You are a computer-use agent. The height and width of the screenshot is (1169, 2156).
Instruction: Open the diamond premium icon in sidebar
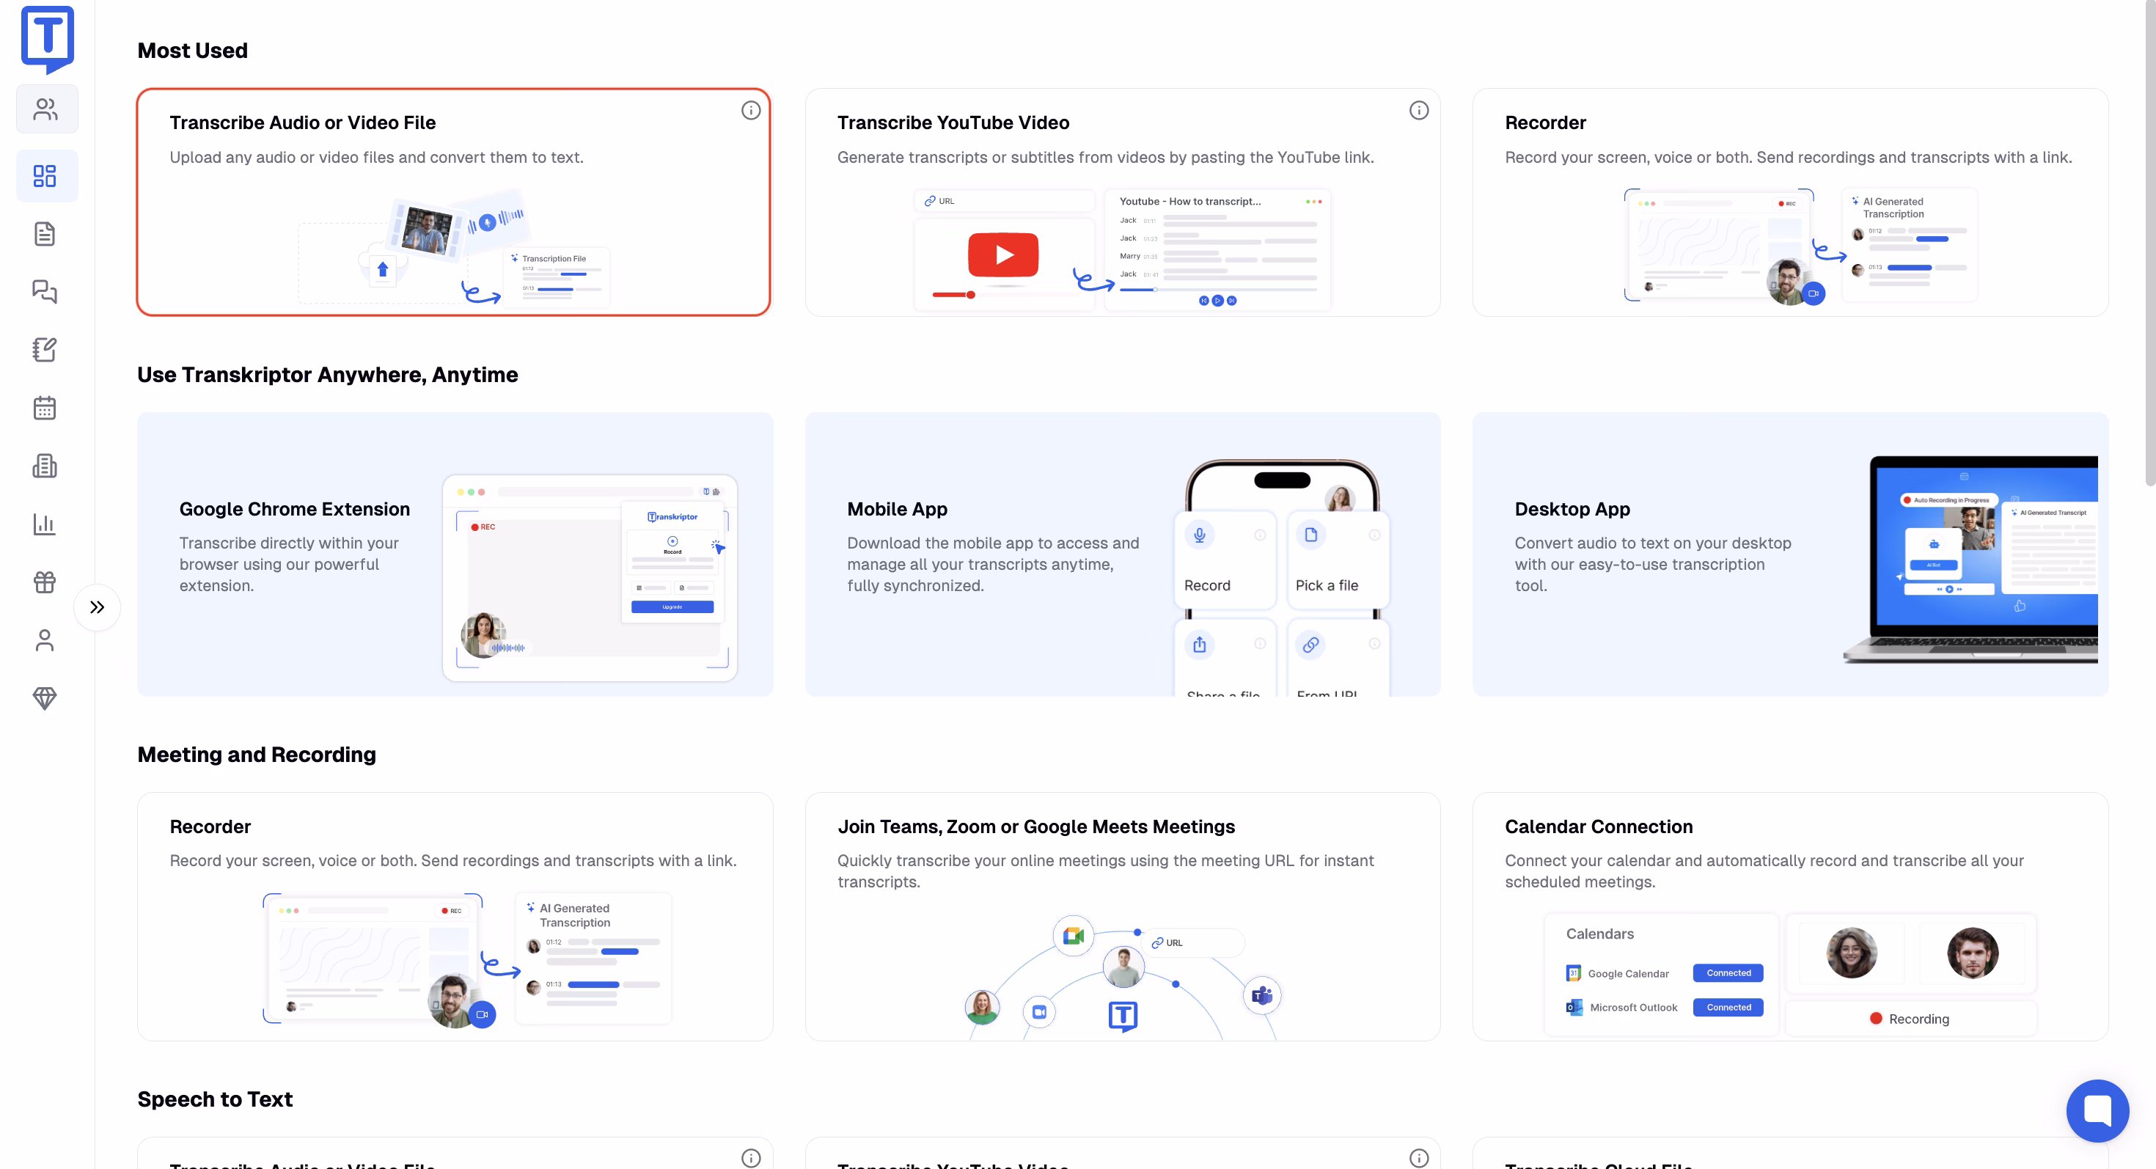coord(45,698)
